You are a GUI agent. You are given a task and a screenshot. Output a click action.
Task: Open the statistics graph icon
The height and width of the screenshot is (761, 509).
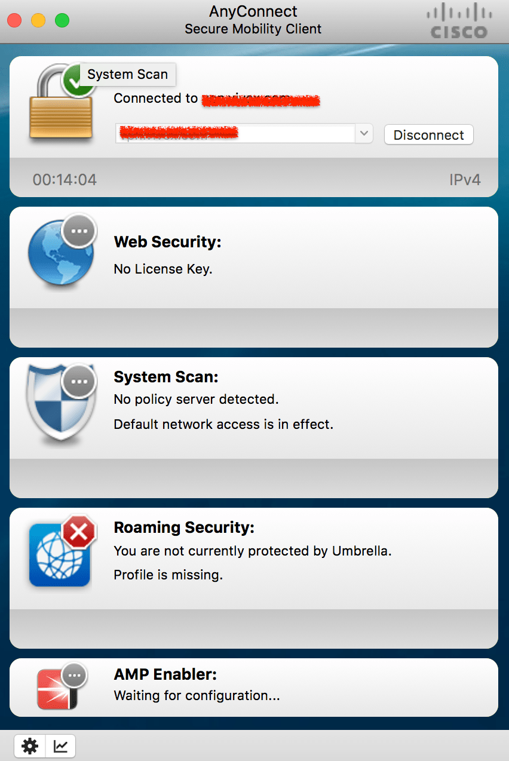click(60, 745)
